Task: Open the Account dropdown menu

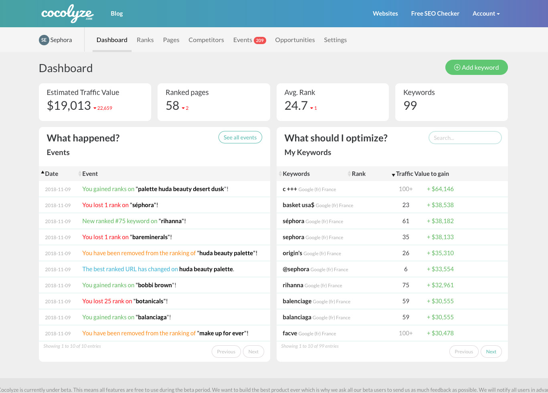Action: click(486, 14)
